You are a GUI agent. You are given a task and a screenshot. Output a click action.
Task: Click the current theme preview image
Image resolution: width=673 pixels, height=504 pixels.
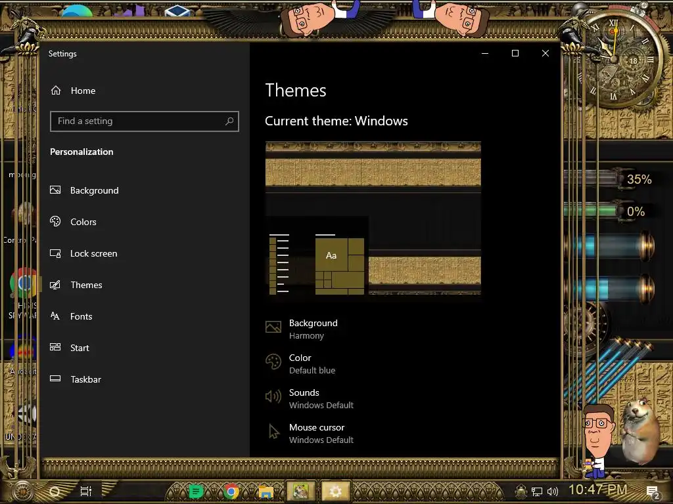point(373,218)
